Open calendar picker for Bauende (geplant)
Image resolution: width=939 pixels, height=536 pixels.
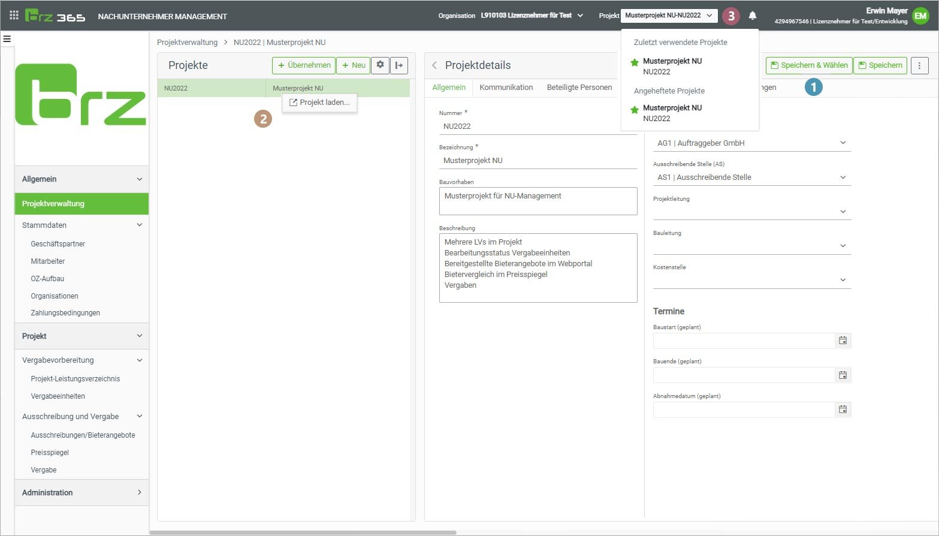coord(843,375)
